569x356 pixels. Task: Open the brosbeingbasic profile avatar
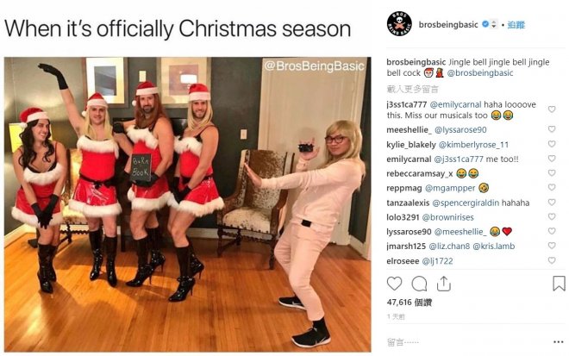399,24
